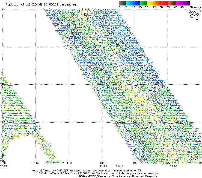Click the '-5' latitude axis label
The image size is (202, 178).
click(2, 46)
